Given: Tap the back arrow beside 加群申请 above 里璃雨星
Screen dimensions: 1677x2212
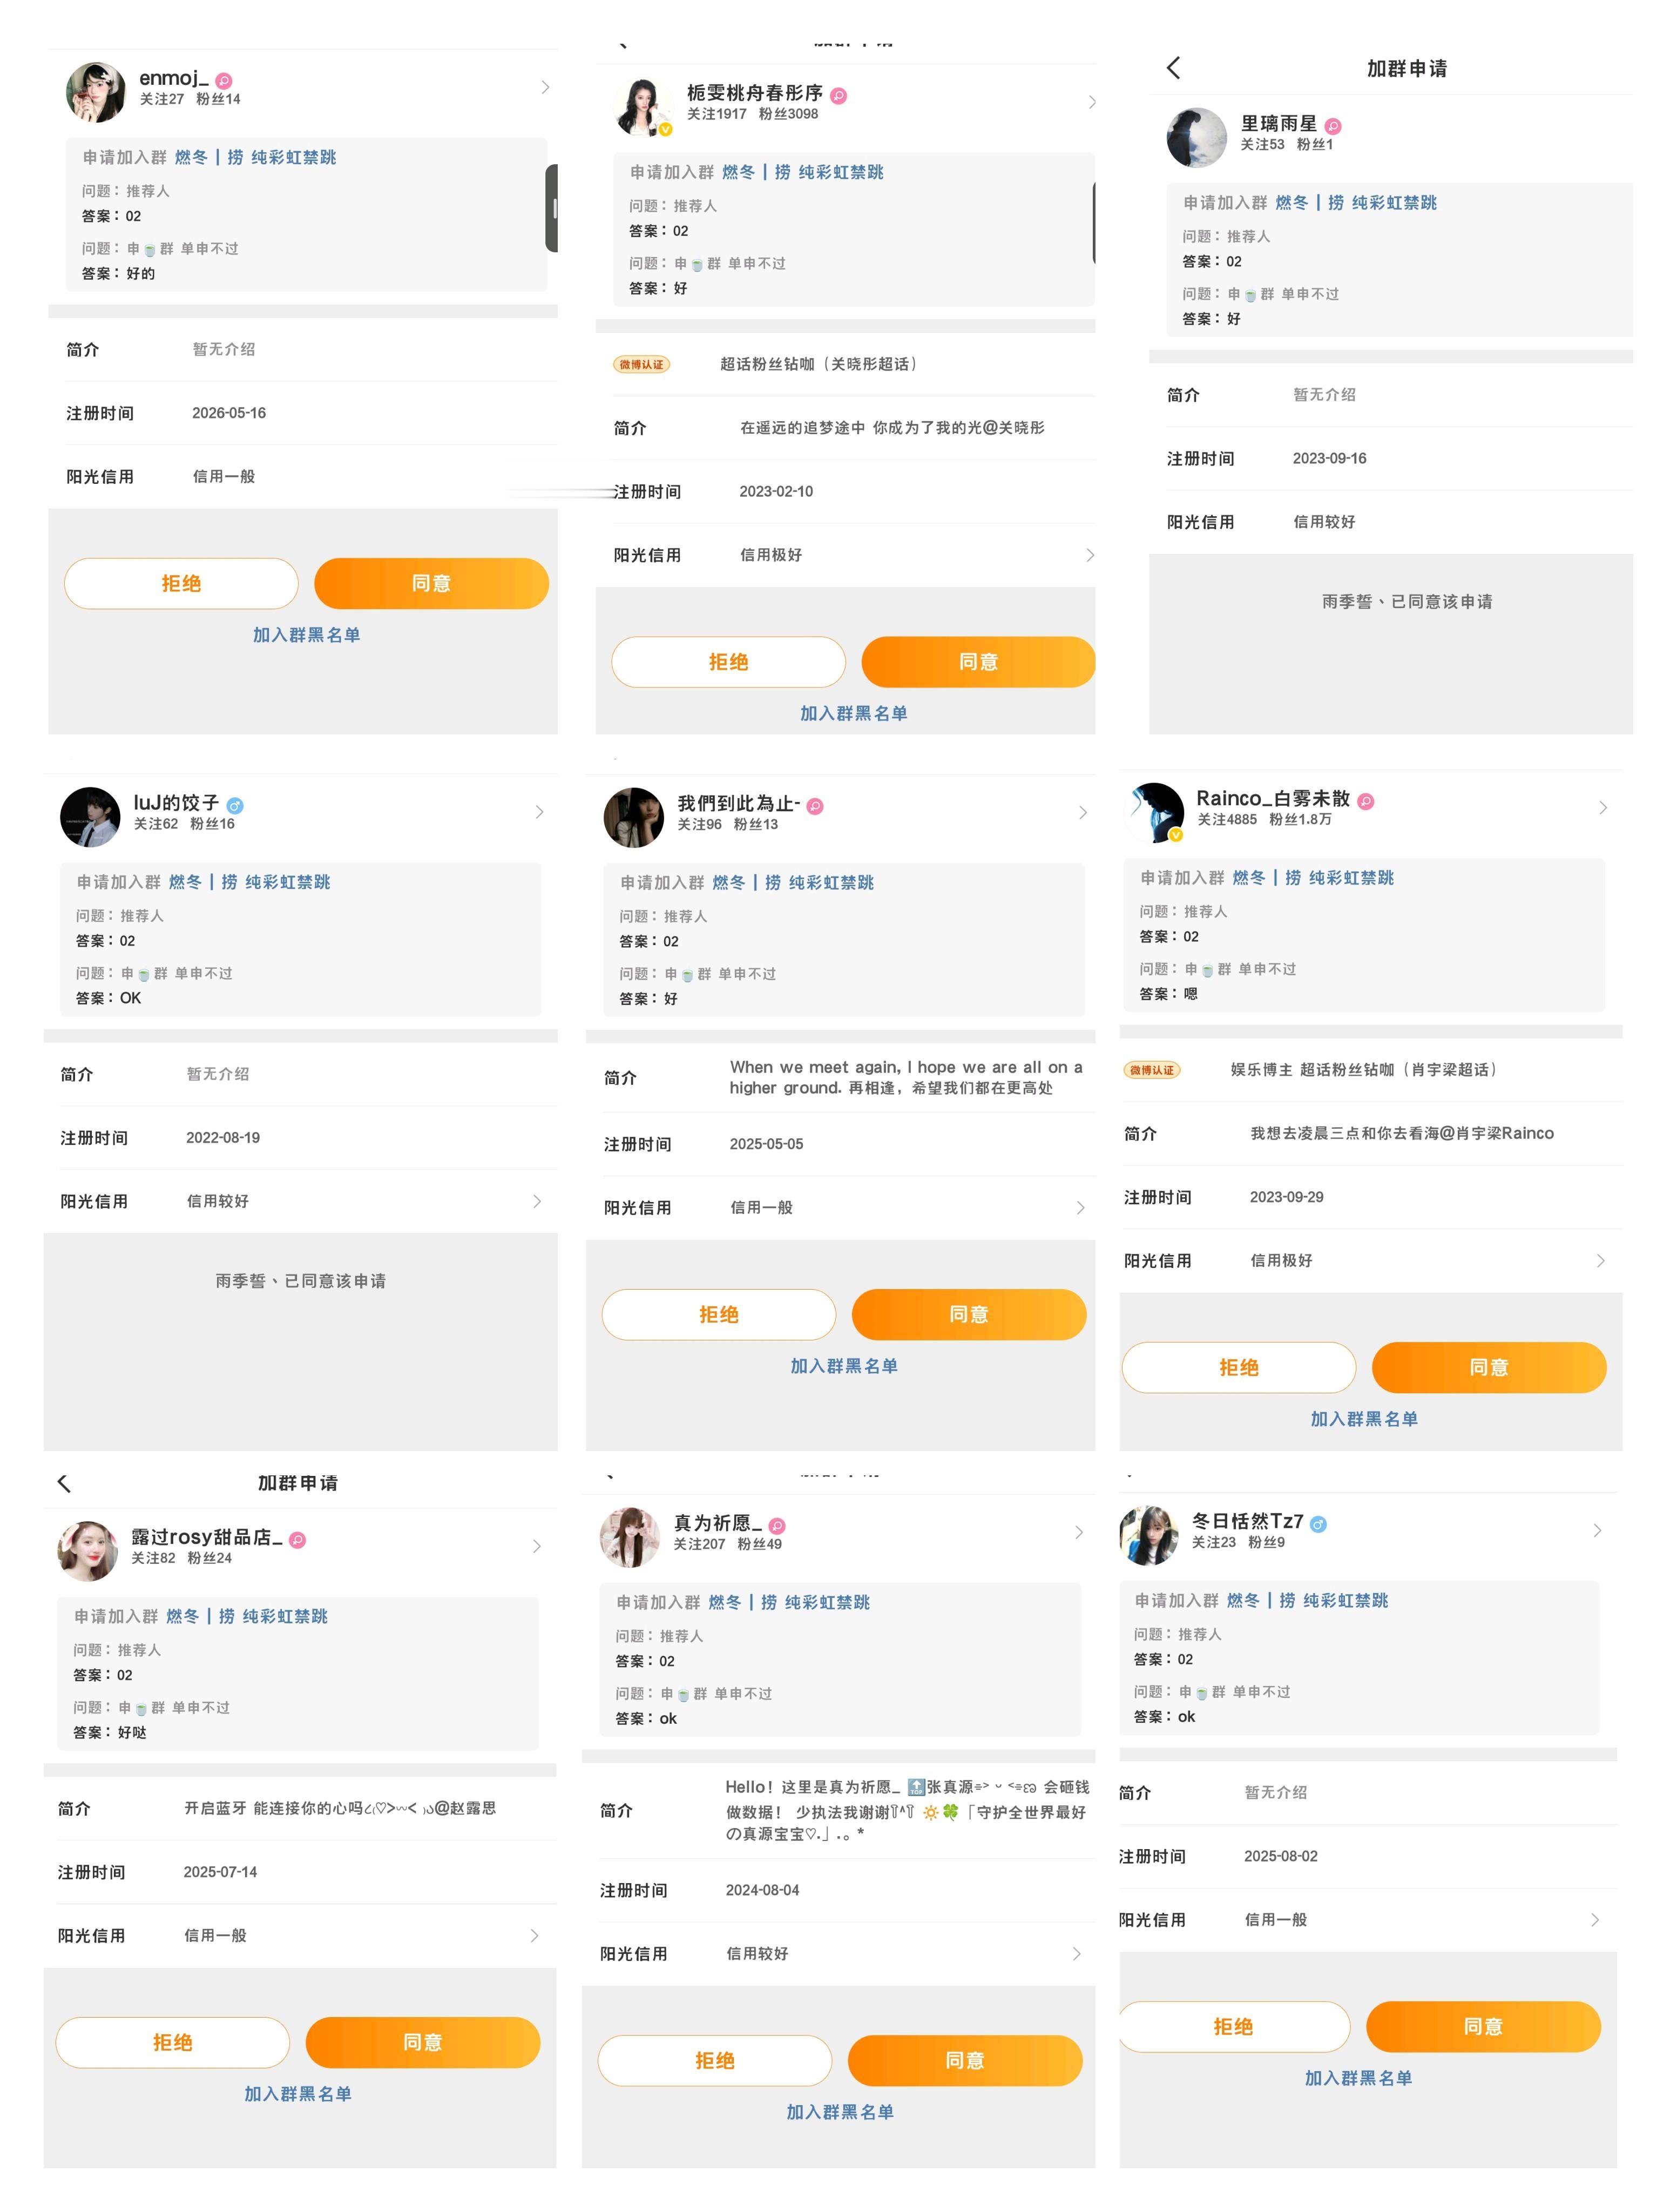Looking at the screenshot, I should 1173,68.
